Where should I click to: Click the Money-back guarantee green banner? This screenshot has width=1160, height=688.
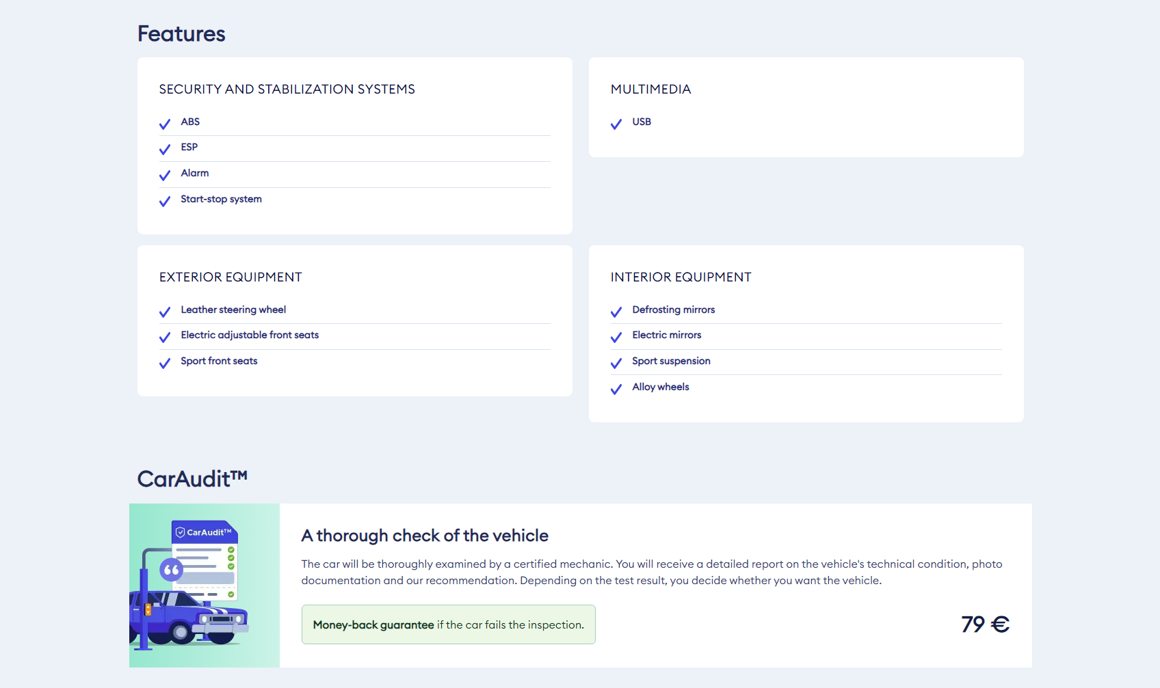[448, 624]
